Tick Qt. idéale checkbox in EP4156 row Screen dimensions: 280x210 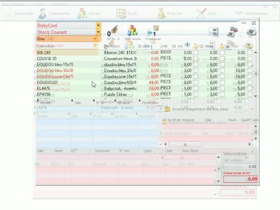point(222,94)
